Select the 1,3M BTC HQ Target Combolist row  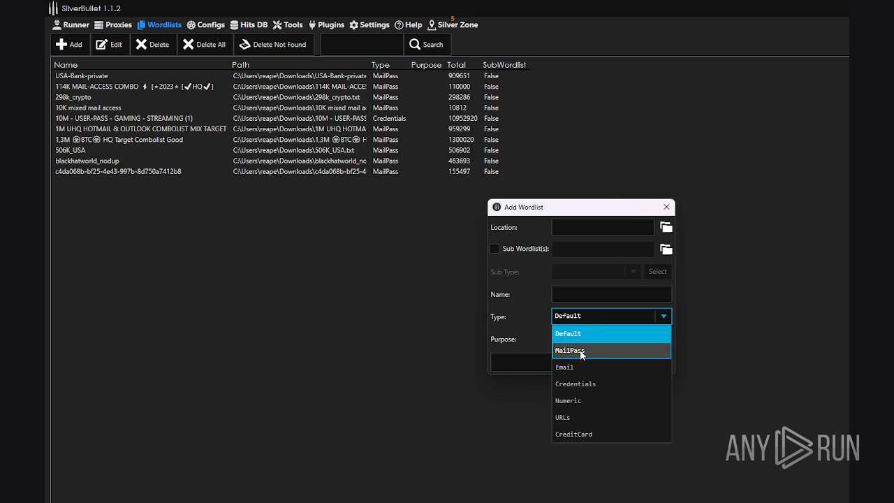pos(290,140)
